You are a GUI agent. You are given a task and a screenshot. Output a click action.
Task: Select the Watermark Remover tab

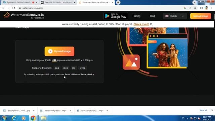click(96, 2)
